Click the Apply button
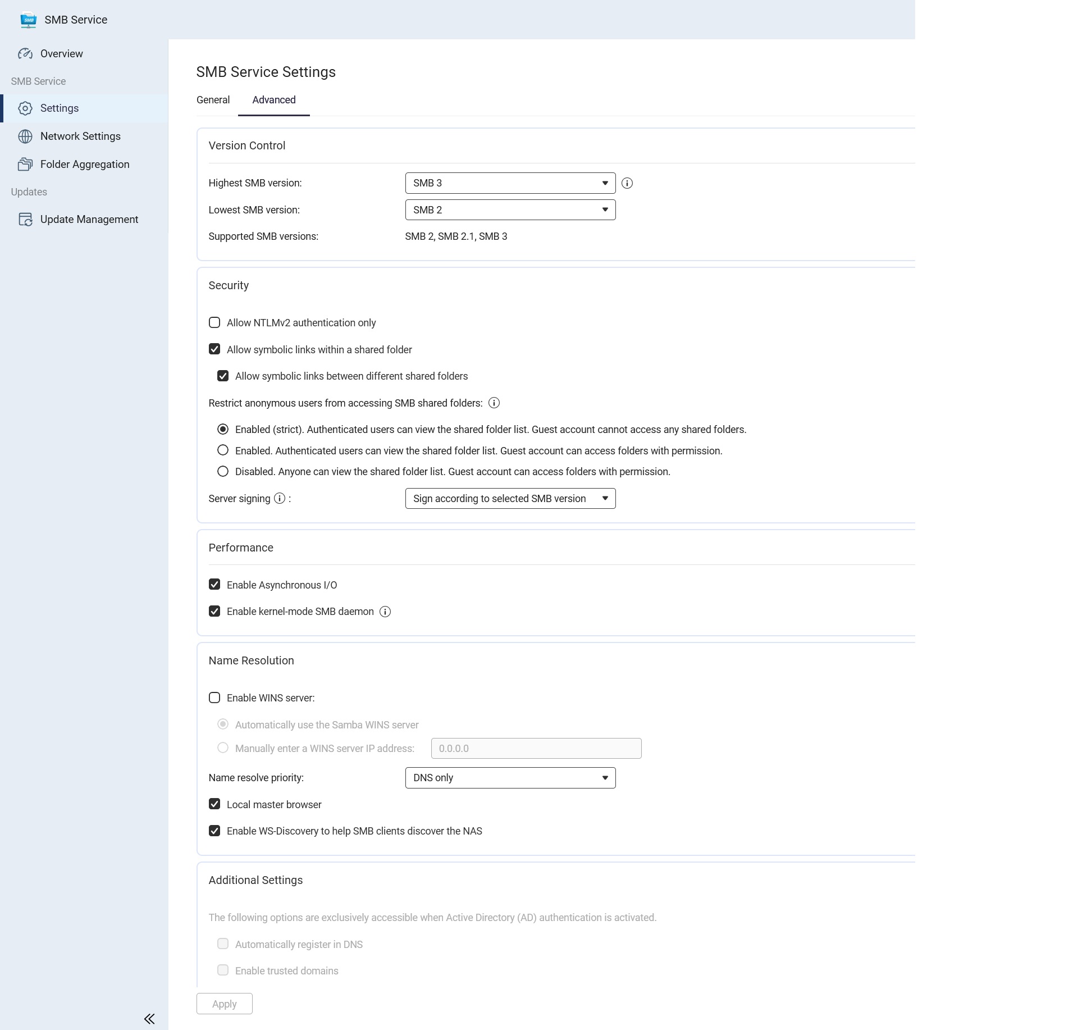 (x=224, y=1004)
